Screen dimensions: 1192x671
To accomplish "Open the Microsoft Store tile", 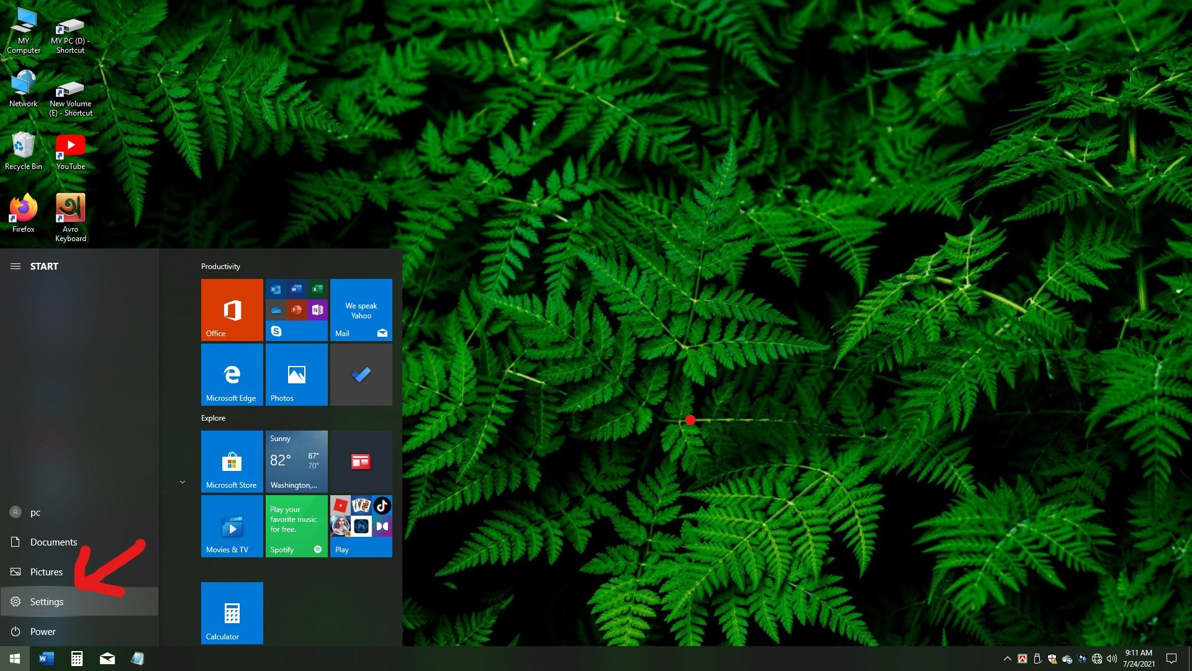I will click(x=232, y=461).
